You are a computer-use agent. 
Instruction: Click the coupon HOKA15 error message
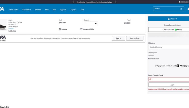coord(169,89)
